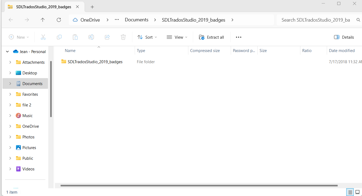Screen dimensions: 362x196
Task: Click the Forward navigation arrow
Action: 27,20
